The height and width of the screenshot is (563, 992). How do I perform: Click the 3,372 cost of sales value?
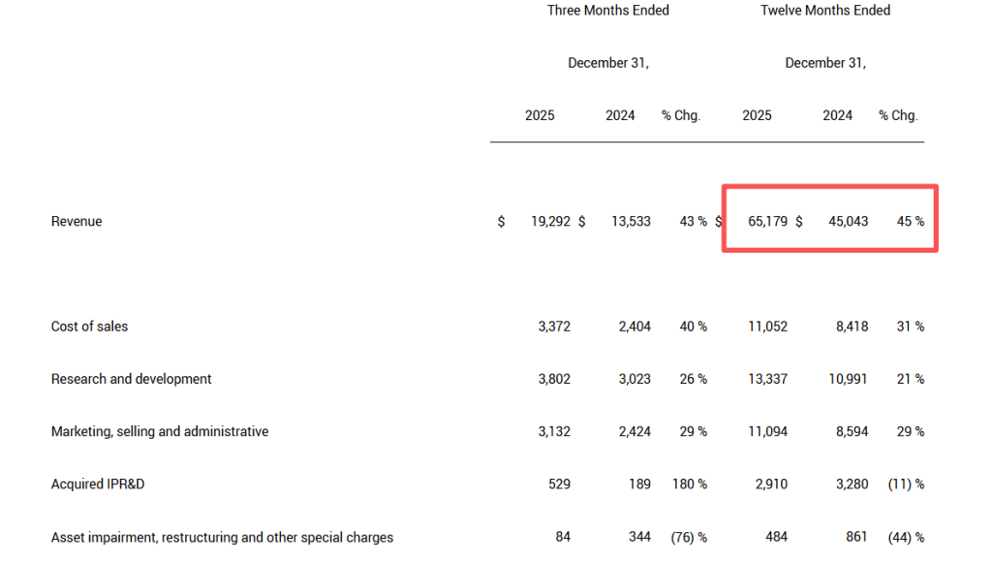point(554,327)
